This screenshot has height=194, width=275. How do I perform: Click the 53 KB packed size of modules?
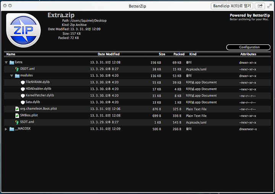click(177, 76)
